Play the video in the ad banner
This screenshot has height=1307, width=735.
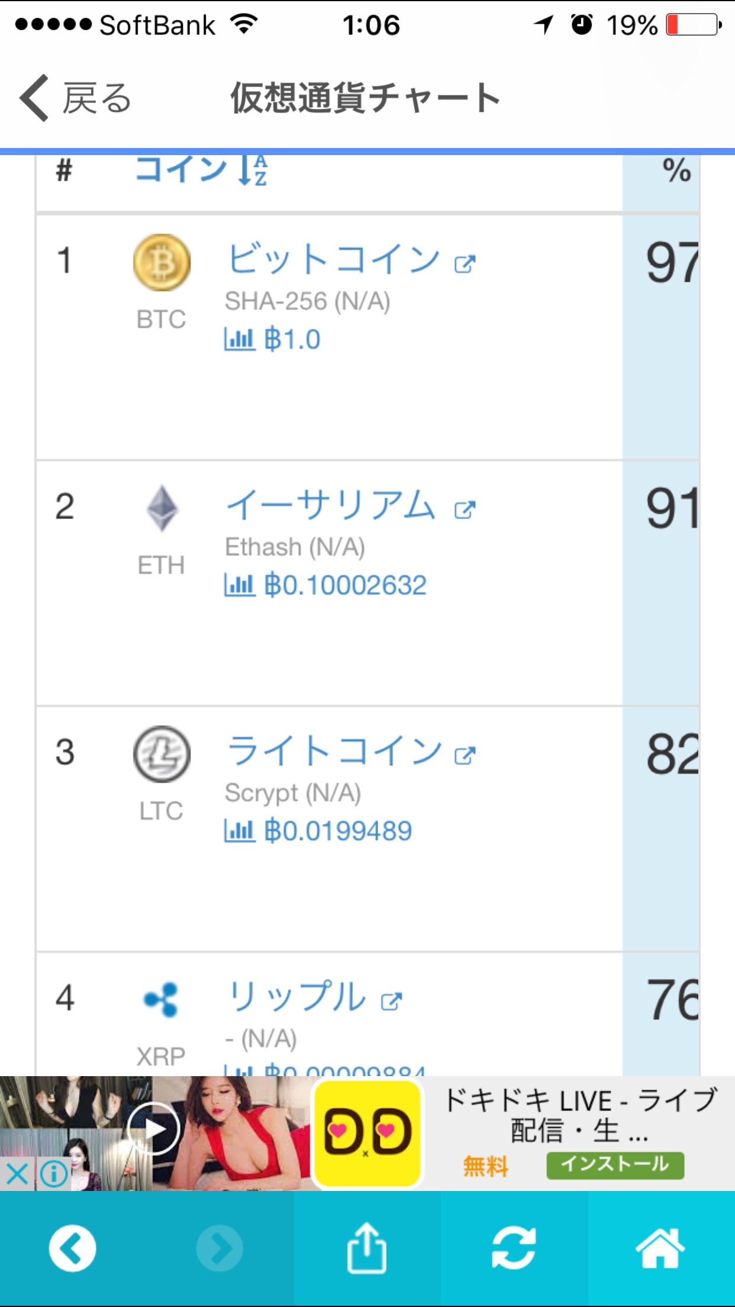click(x=154, y=1129)
